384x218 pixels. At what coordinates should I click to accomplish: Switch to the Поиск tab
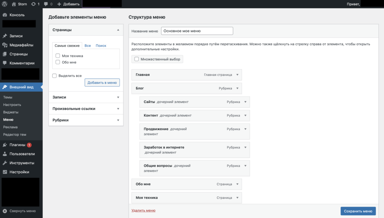coord(101,46)
